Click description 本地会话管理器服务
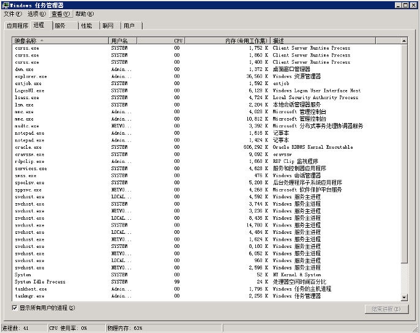The image size is (420, 333). (296, 105)
